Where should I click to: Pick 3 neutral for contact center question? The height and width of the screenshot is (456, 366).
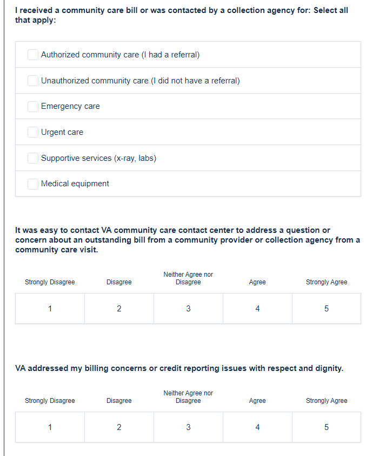[x=188, y=309]
